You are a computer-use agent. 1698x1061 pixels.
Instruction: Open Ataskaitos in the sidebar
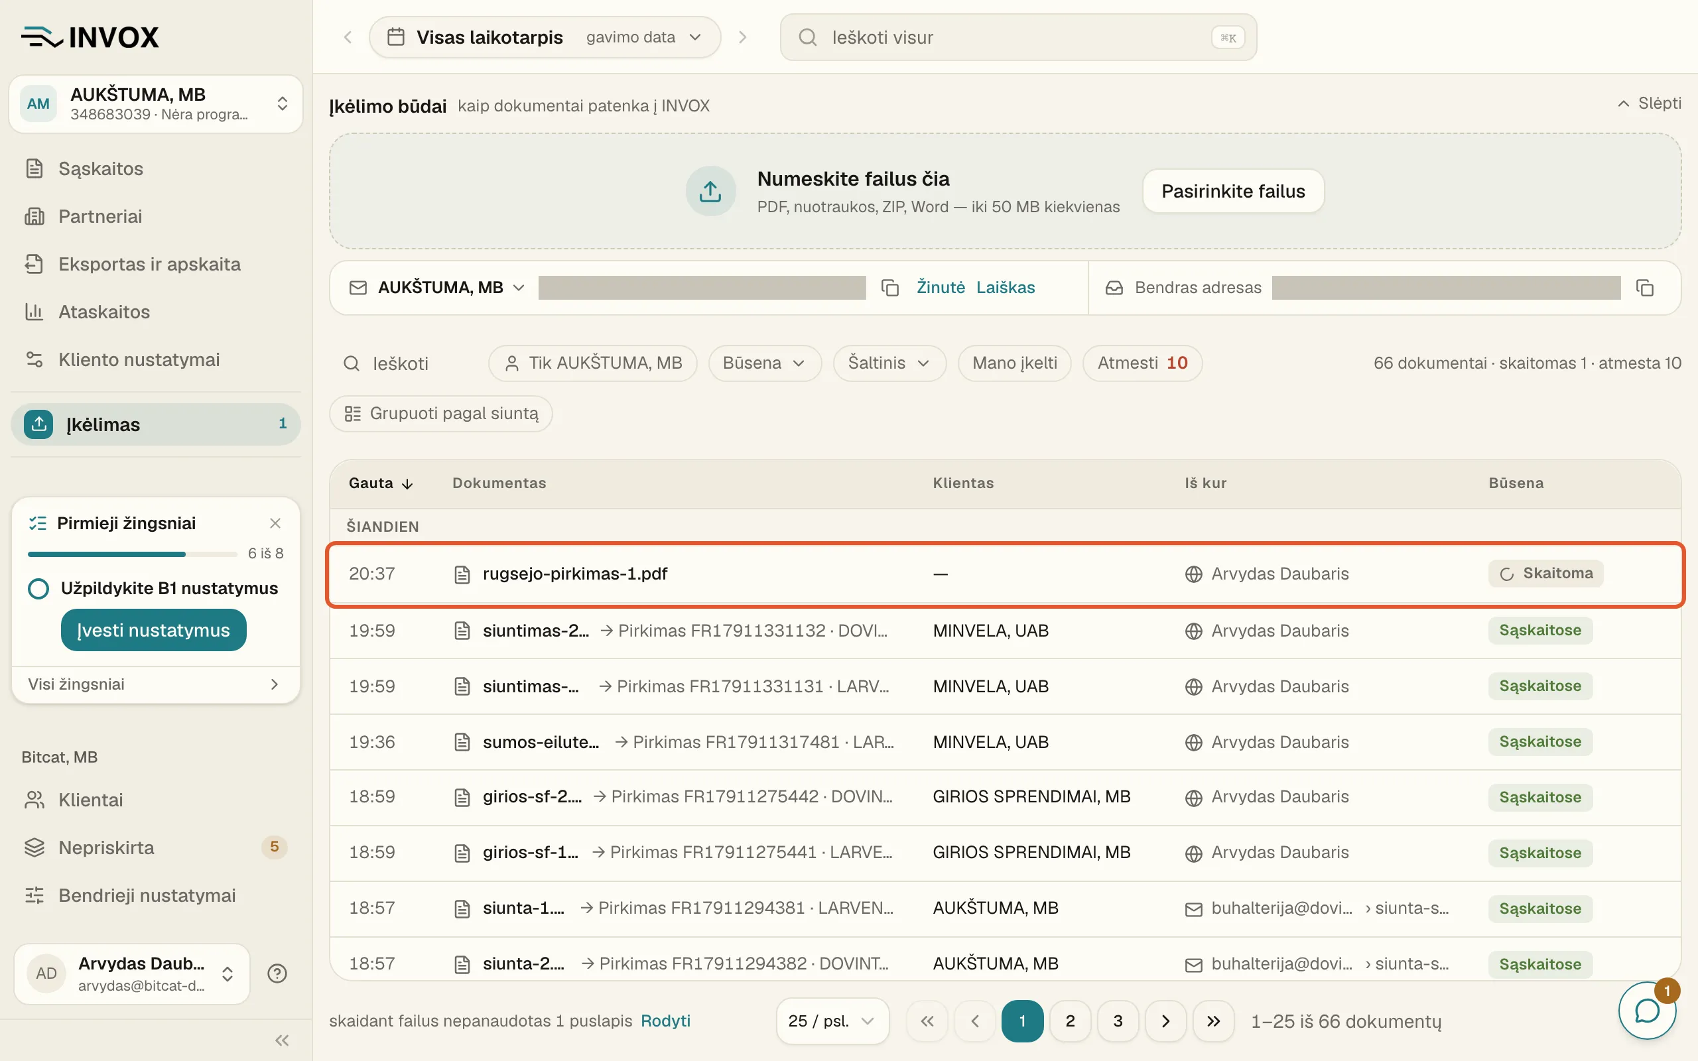[x=156, y=312]
